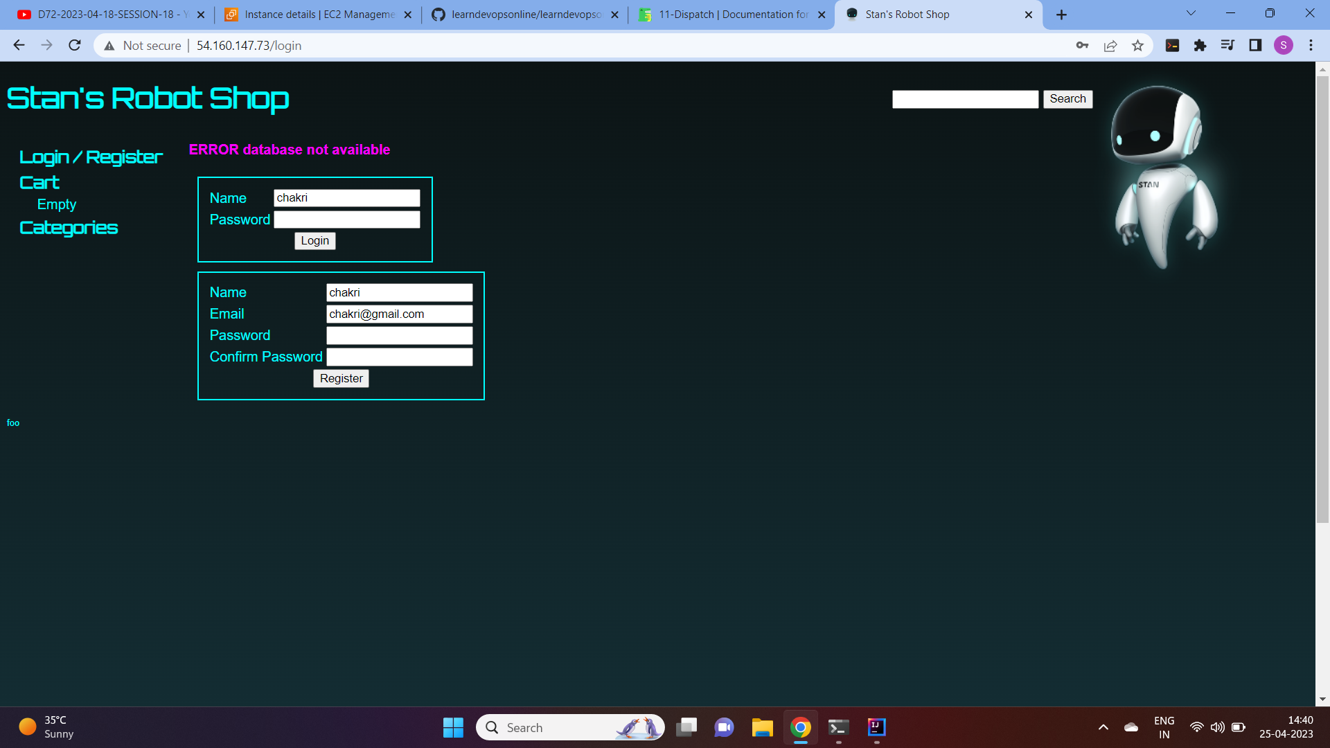Bookmark this page with the star icon

pos(1137,45)
